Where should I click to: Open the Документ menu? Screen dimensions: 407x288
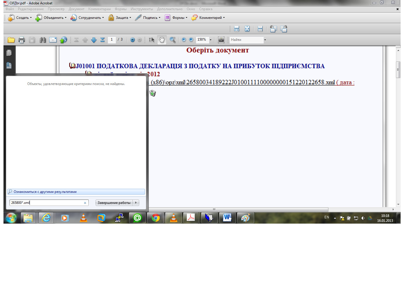click(x=76, y=9)
